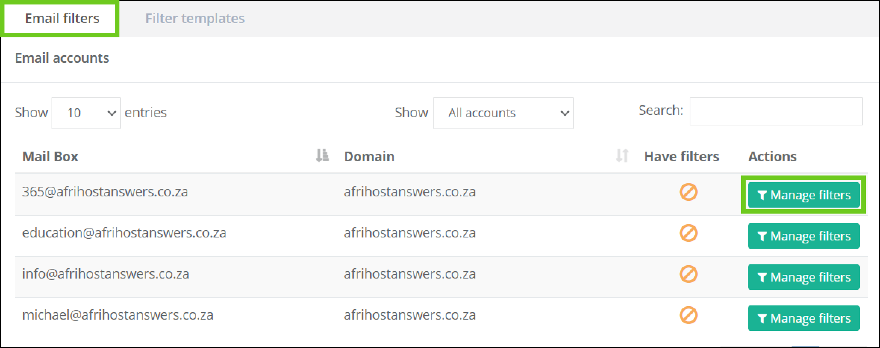
Task: Open the Filter templates tab
Action: 195,18
